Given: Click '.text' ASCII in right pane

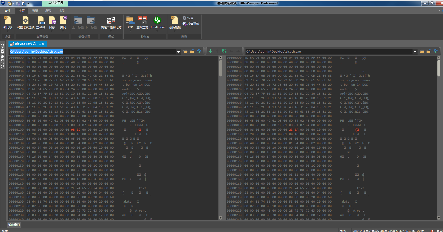Looking at the screenshot, I should point(360,188).
